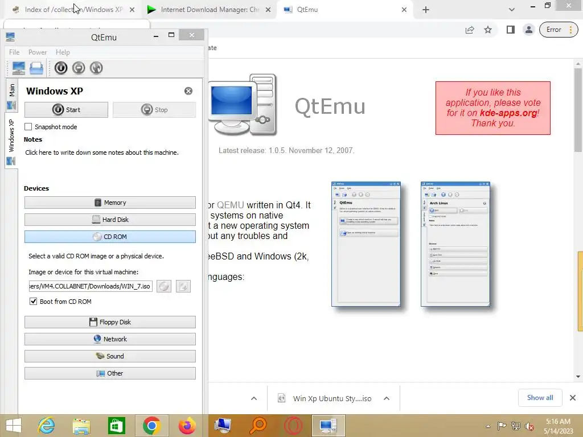583x437 pixels.
Task: Open File Explorer from taskbar
Action: tap(81, 426)
